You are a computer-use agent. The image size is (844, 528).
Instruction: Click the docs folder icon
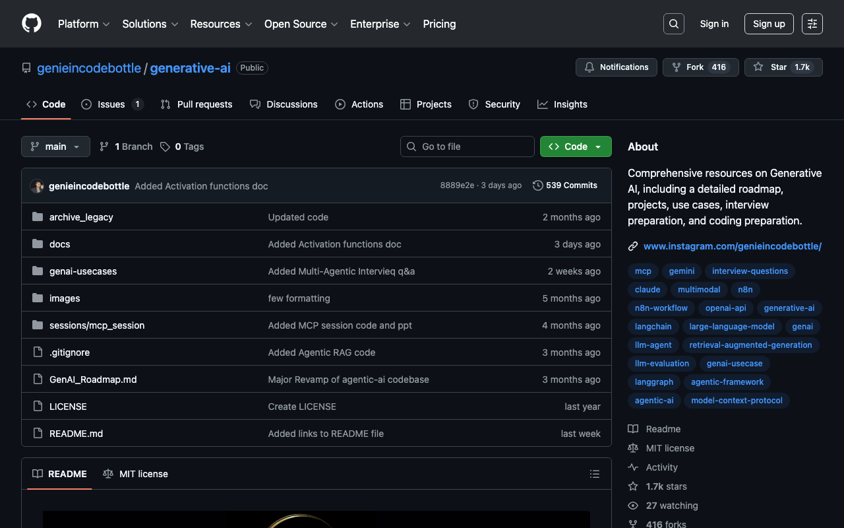point(38,244)
